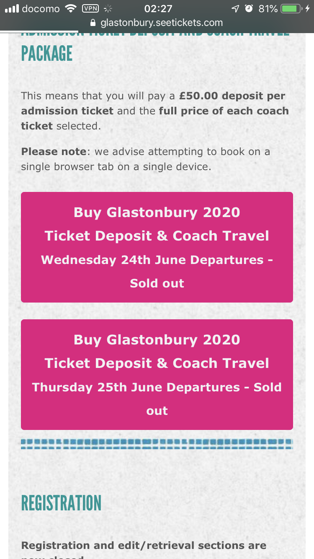Viewport: 314px width, 559px height.
Task: Tap the Wi-Fi icon in status bar
Action: (x=71, y=8)
